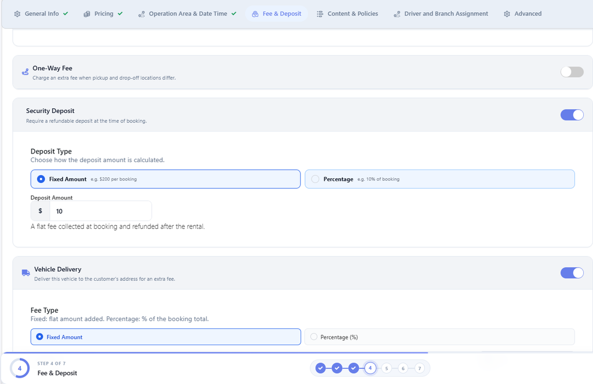Click current step 4 in stepper
The height and width of the screenshot is (384, 593).
click(x=370, y=368)
